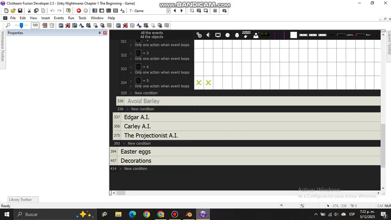Viewport: 391px width, 220px height.
Task: Select the Timer clock object column
Action: point(227,35)
